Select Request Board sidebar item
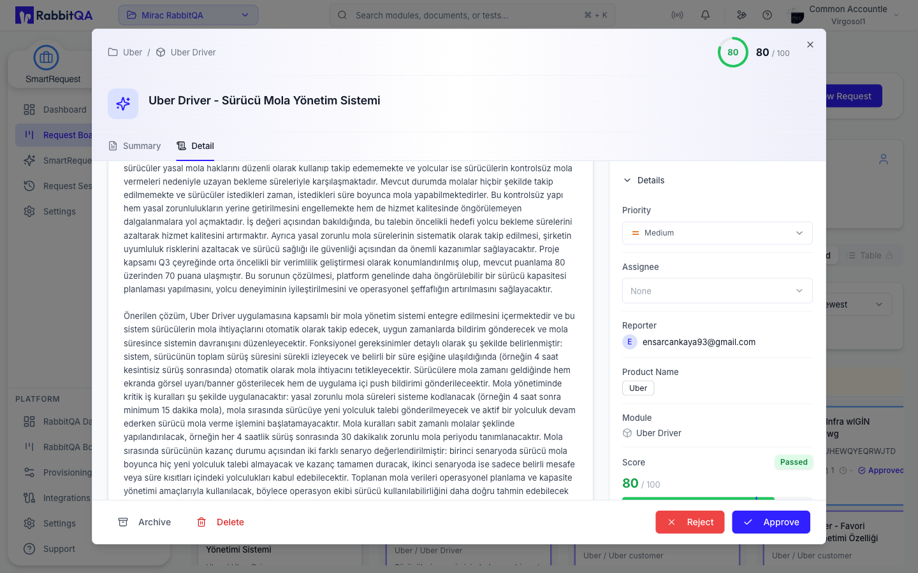Screen dimensions: 918x573 [54, 135]
